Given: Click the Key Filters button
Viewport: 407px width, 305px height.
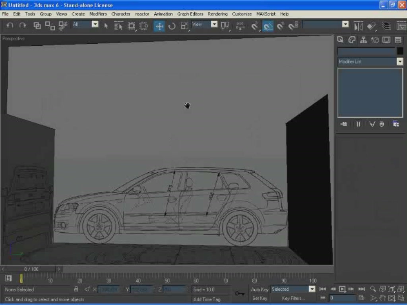Looking at the screenshot, I should coord(293,298).
